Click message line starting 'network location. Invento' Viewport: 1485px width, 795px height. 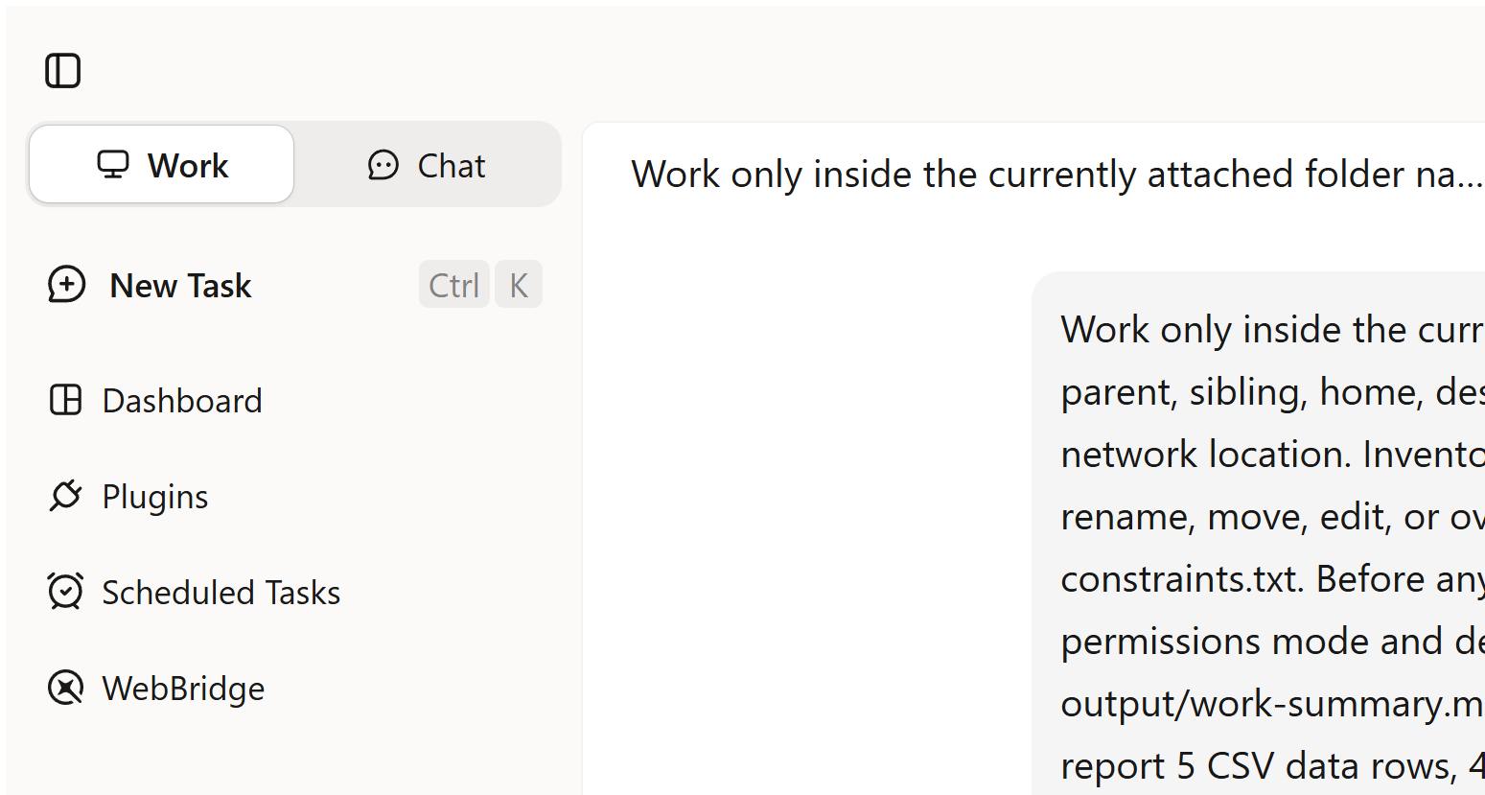point(1272,455)
